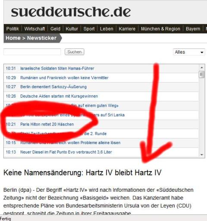This screenshot has width=207, height=221.
Task: Open Neuer Diesel im Fiat Punto story
Action: 66,152
